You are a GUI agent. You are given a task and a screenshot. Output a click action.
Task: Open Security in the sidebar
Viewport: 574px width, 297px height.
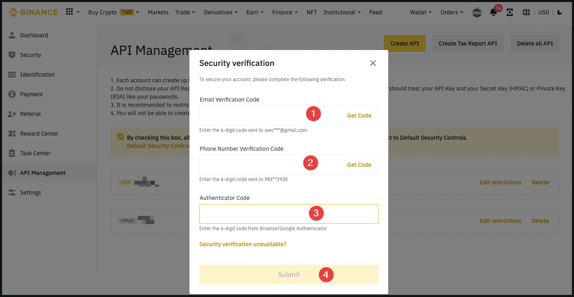31,55
